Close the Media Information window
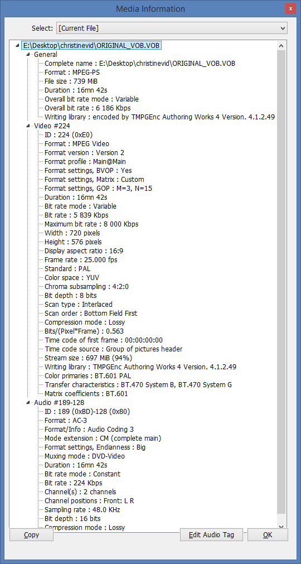 pos(290,9)
